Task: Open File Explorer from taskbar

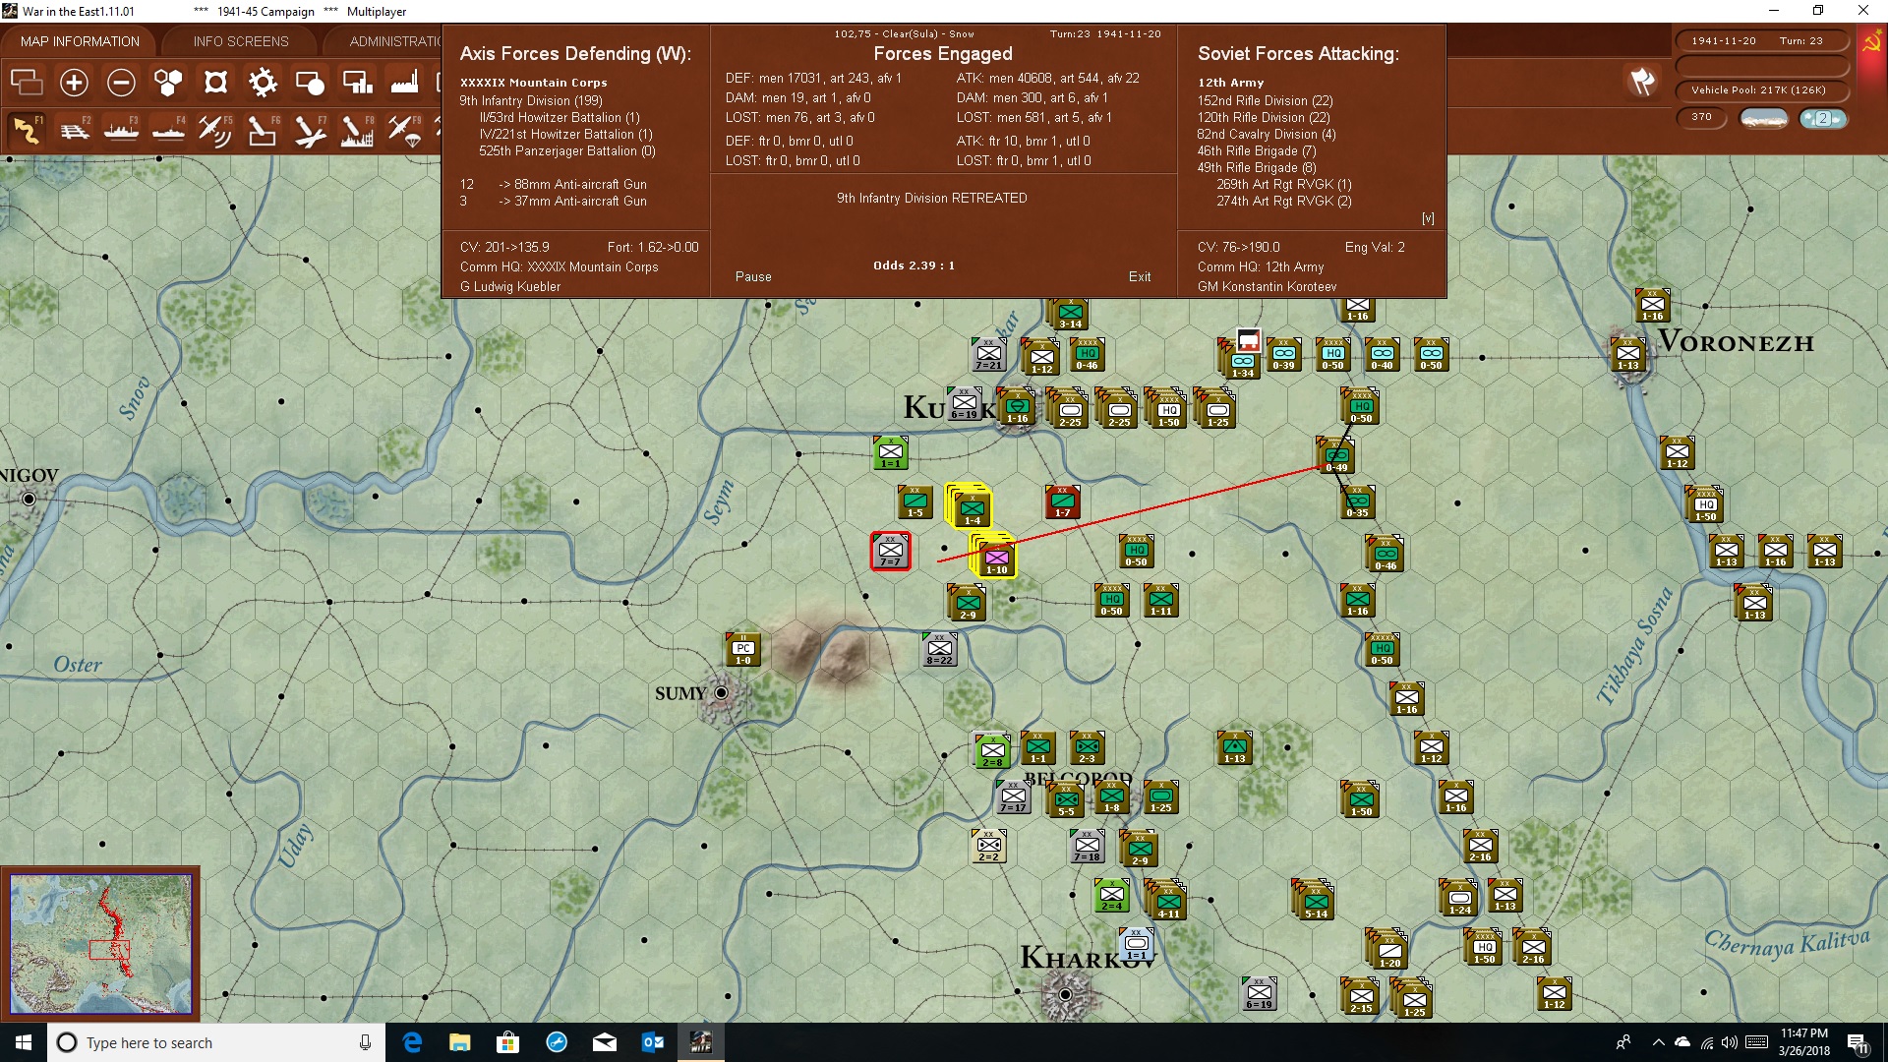Action: (459, 1042)
